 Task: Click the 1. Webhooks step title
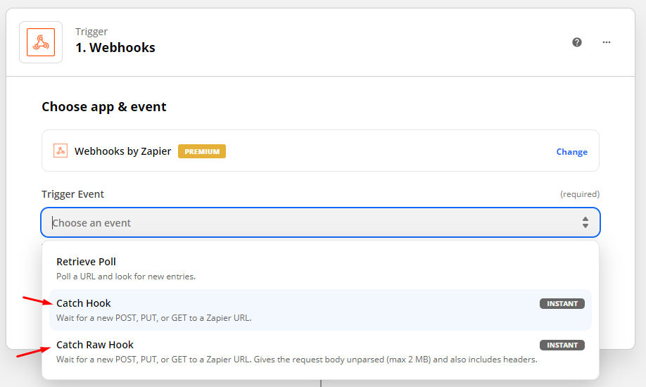(x=115, y=47)
